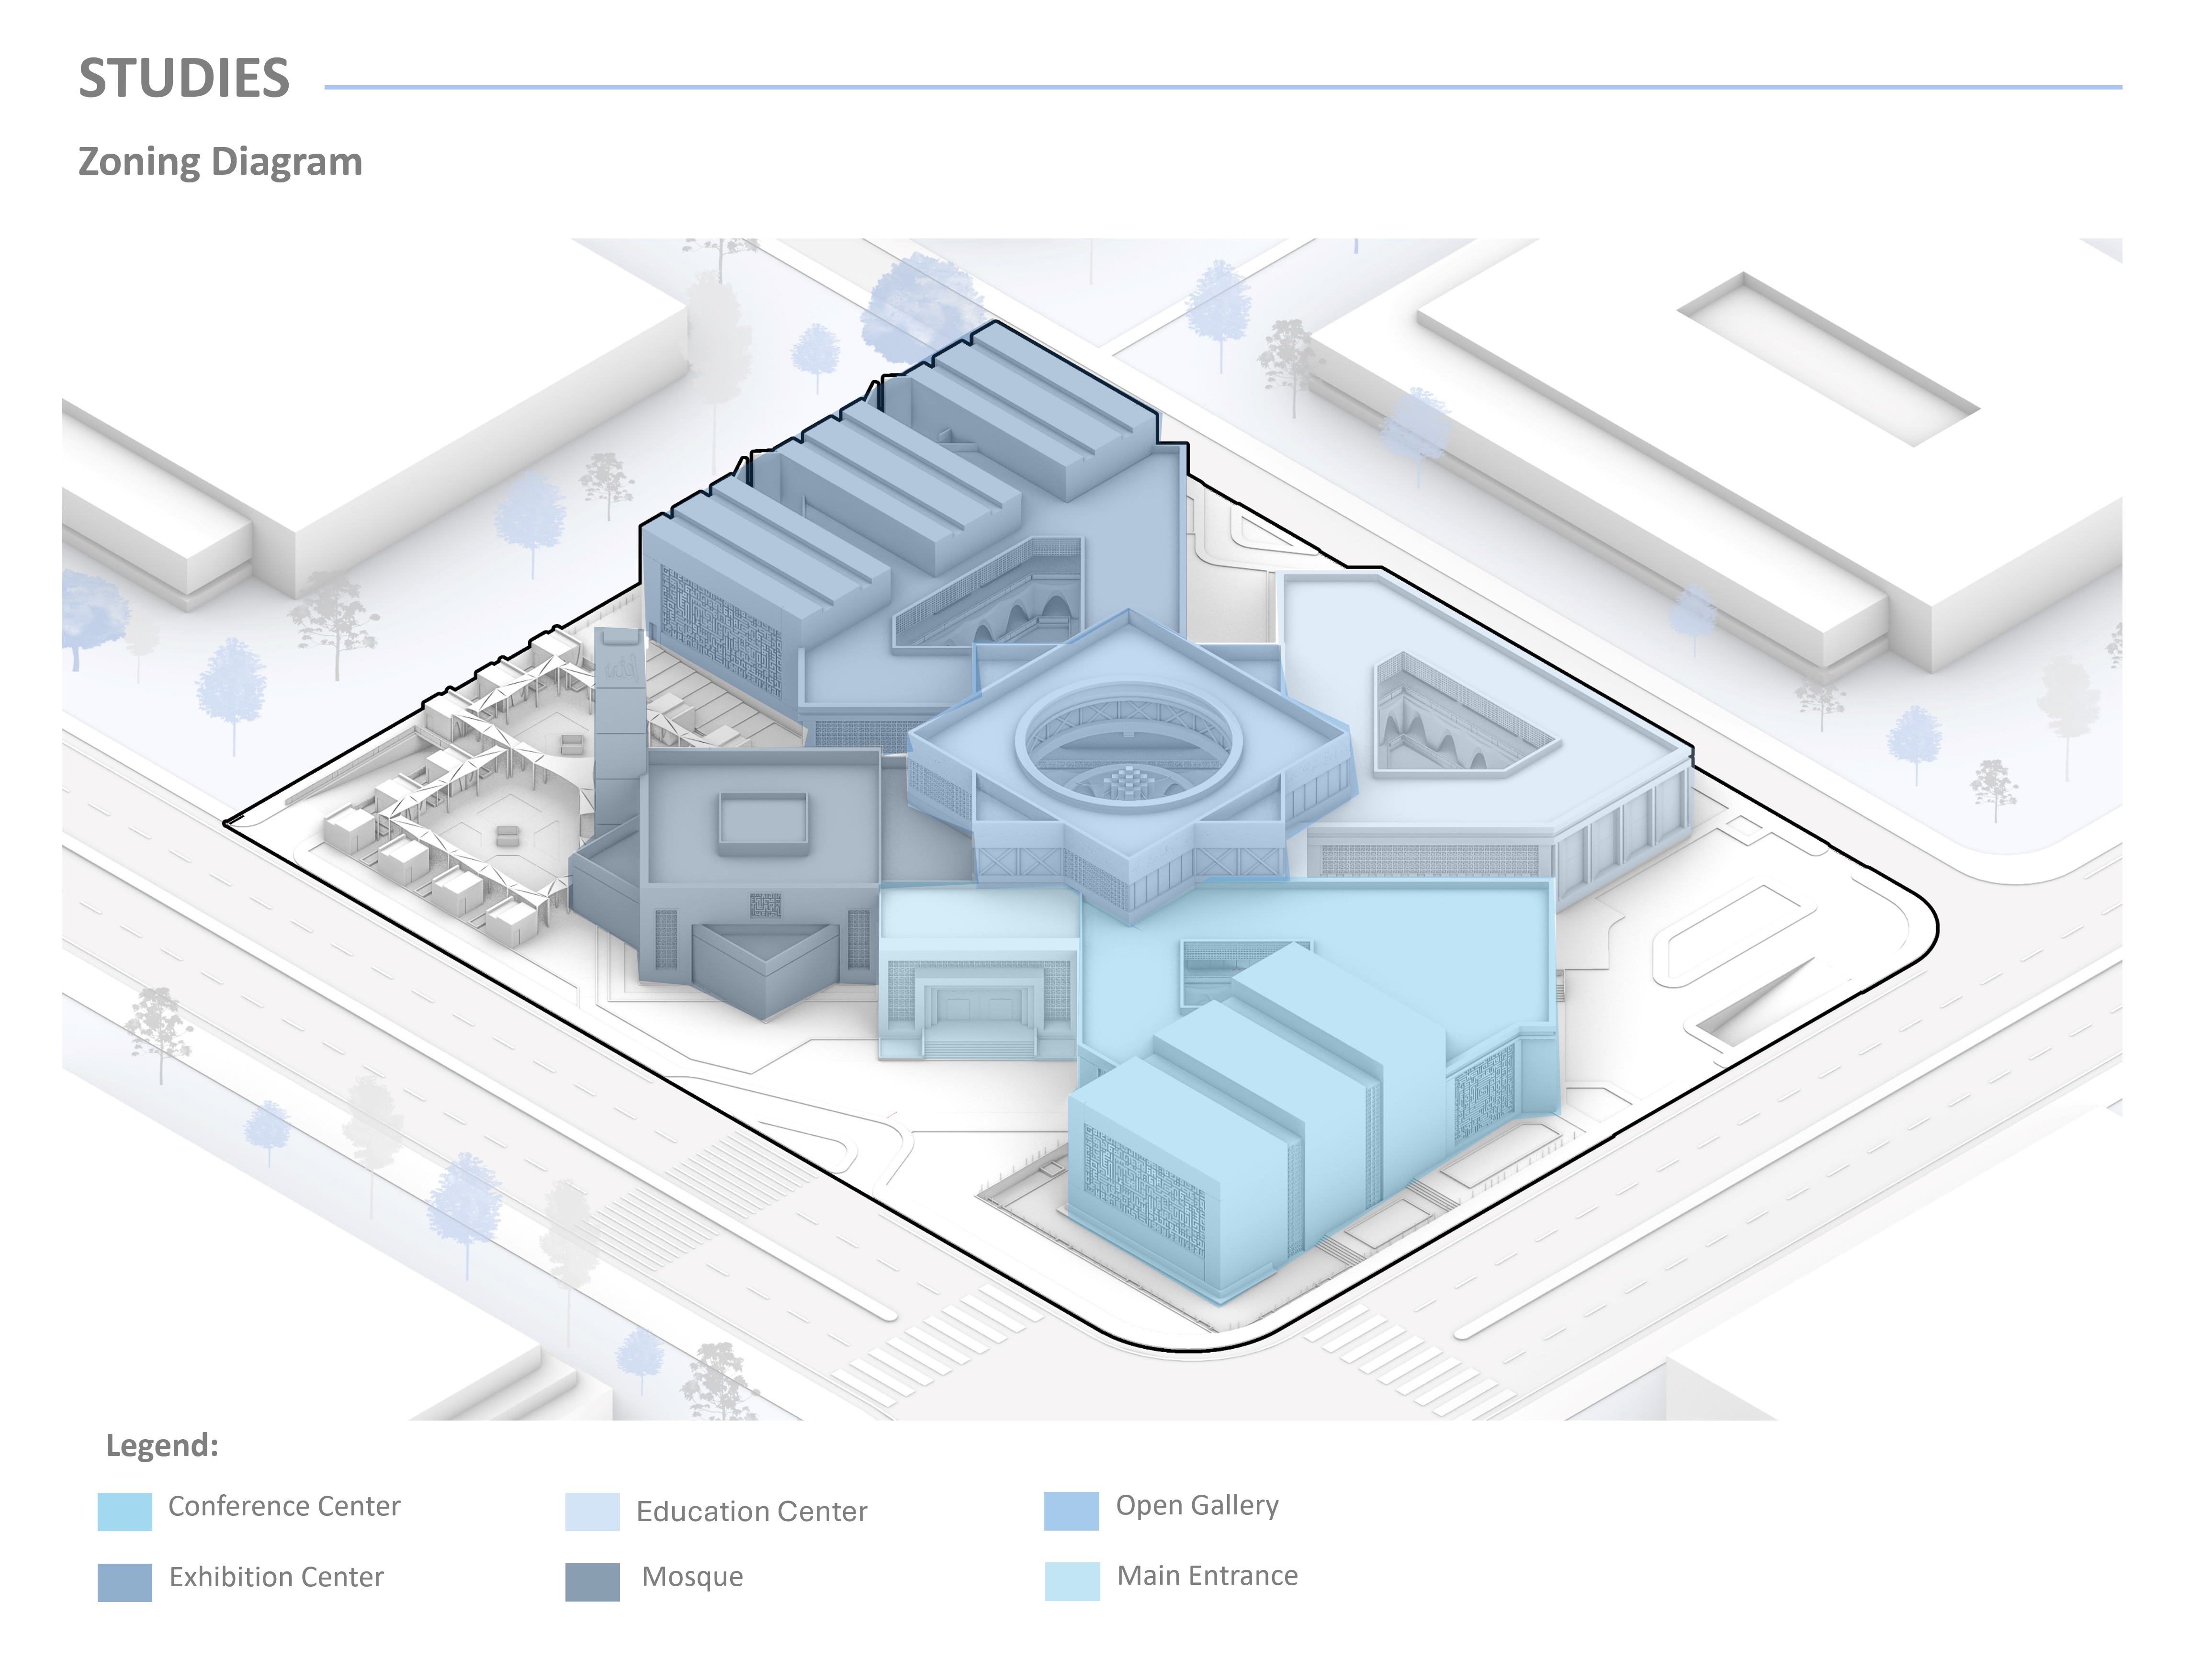Viewport: 2212px width, 1659px height.
Task: Click the Mosque legend color swatch
Action: click(592, 1582)
